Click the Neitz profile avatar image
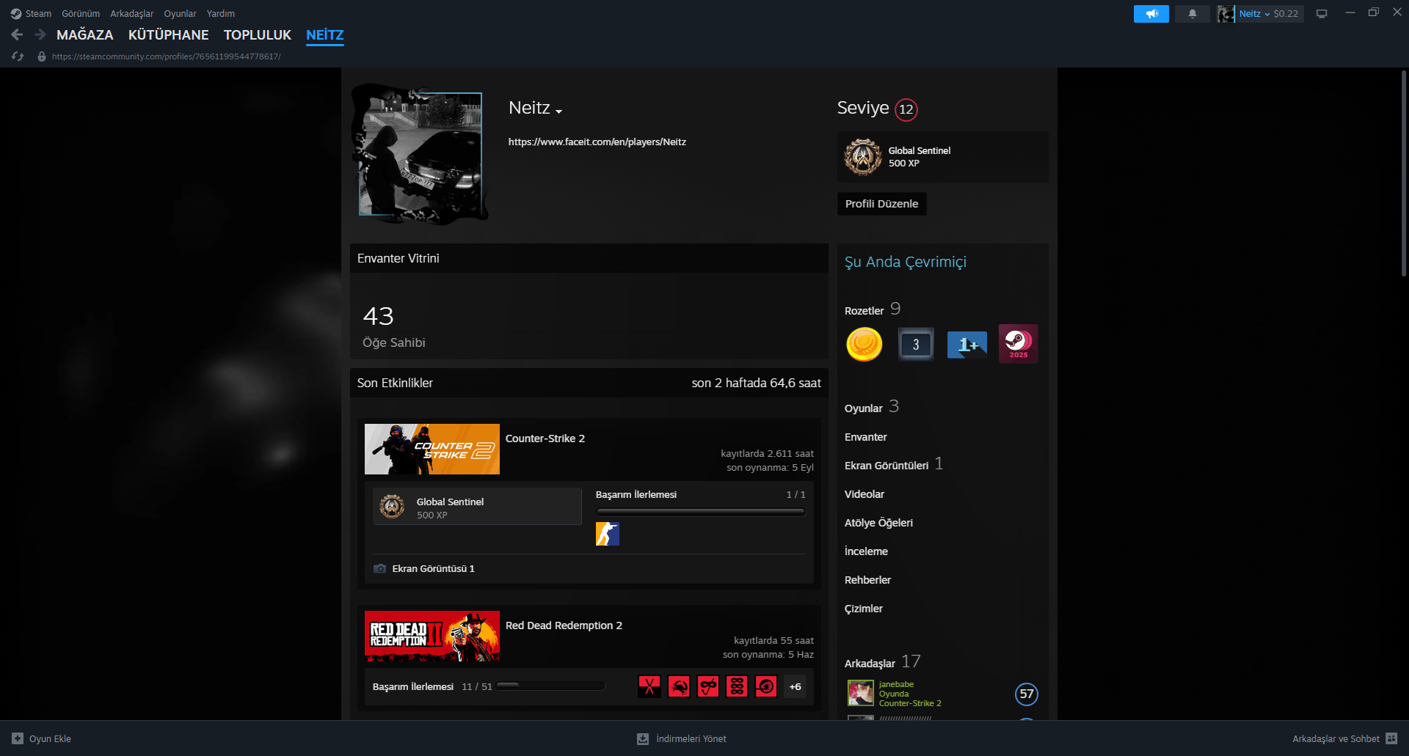The width and height of the screenshot is (1409, 756). click(420, 153)
